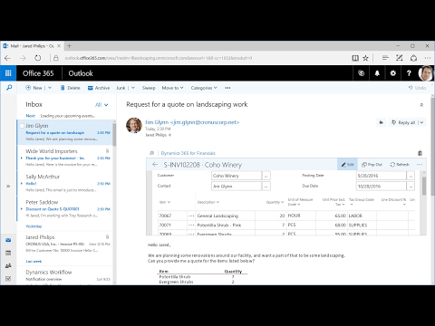Open the Wide World Importers email

[x=65, y=158]
